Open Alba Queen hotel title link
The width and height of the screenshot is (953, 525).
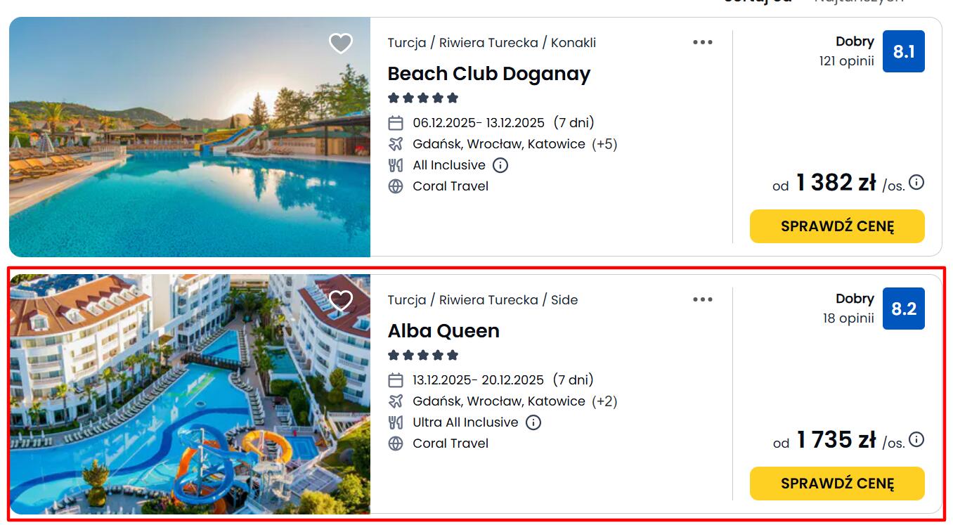coord(443,331)
